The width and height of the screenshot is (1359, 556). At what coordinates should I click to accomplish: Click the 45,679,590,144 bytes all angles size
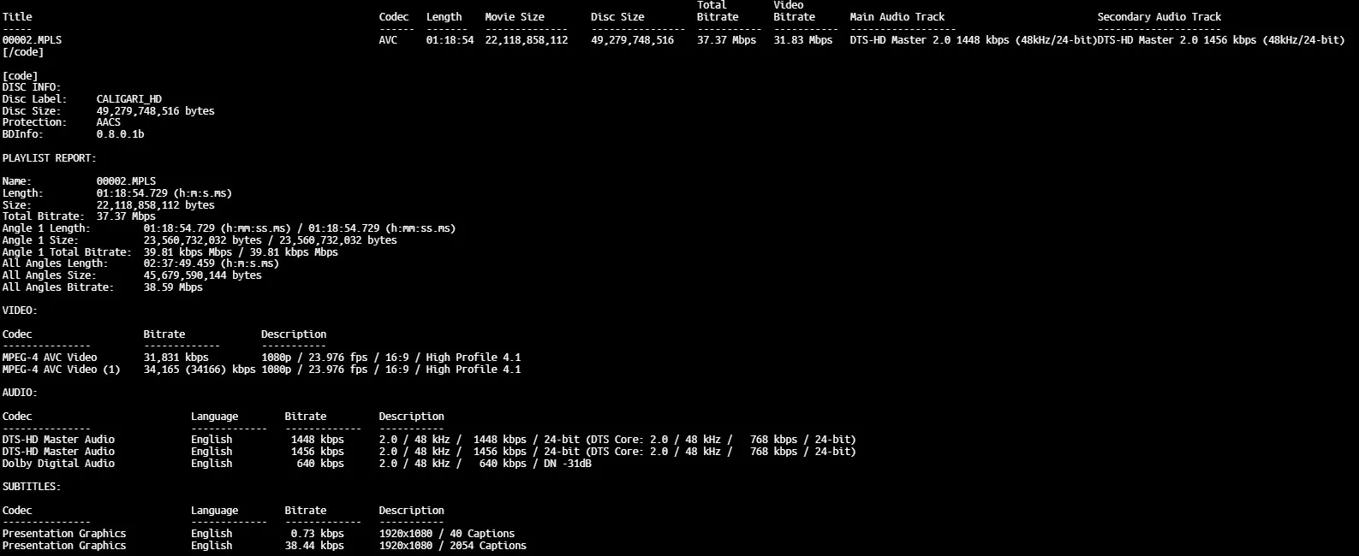pos(203,275)
